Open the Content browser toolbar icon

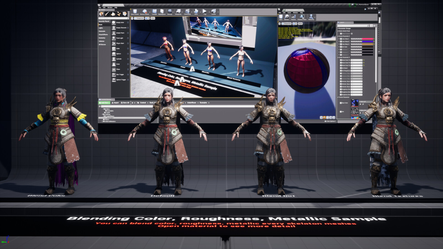(x=154, y=12)
